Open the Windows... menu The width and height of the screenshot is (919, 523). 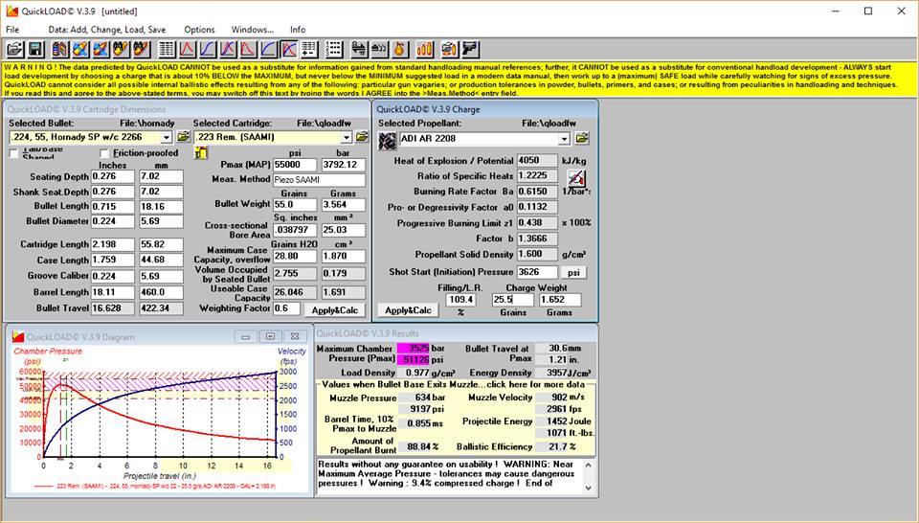pyautogui.click(x=252, y=30)
